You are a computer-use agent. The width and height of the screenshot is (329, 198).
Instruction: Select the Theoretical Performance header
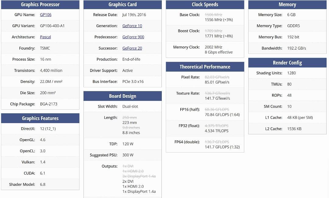[x=205, y=67]
